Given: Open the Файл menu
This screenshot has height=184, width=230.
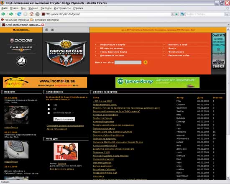Looking at the screenshot, I should (x=5, y=8).
